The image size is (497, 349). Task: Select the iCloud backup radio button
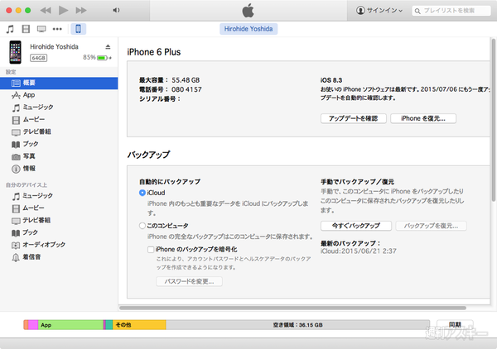(142, 193)
